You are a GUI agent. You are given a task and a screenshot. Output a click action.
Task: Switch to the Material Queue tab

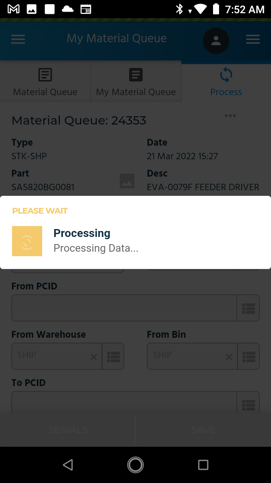tap(45, 82)
